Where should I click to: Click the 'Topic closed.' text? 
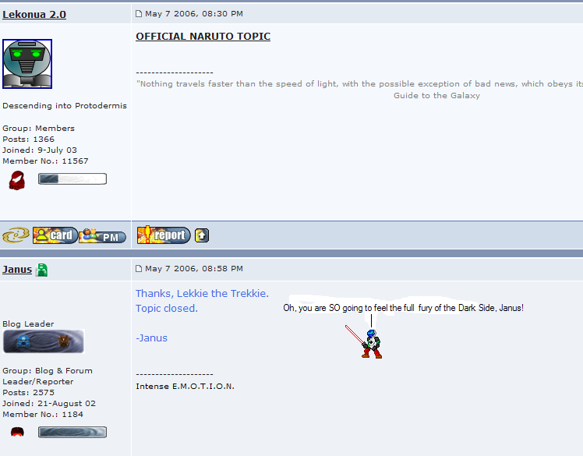pos(167,309)
